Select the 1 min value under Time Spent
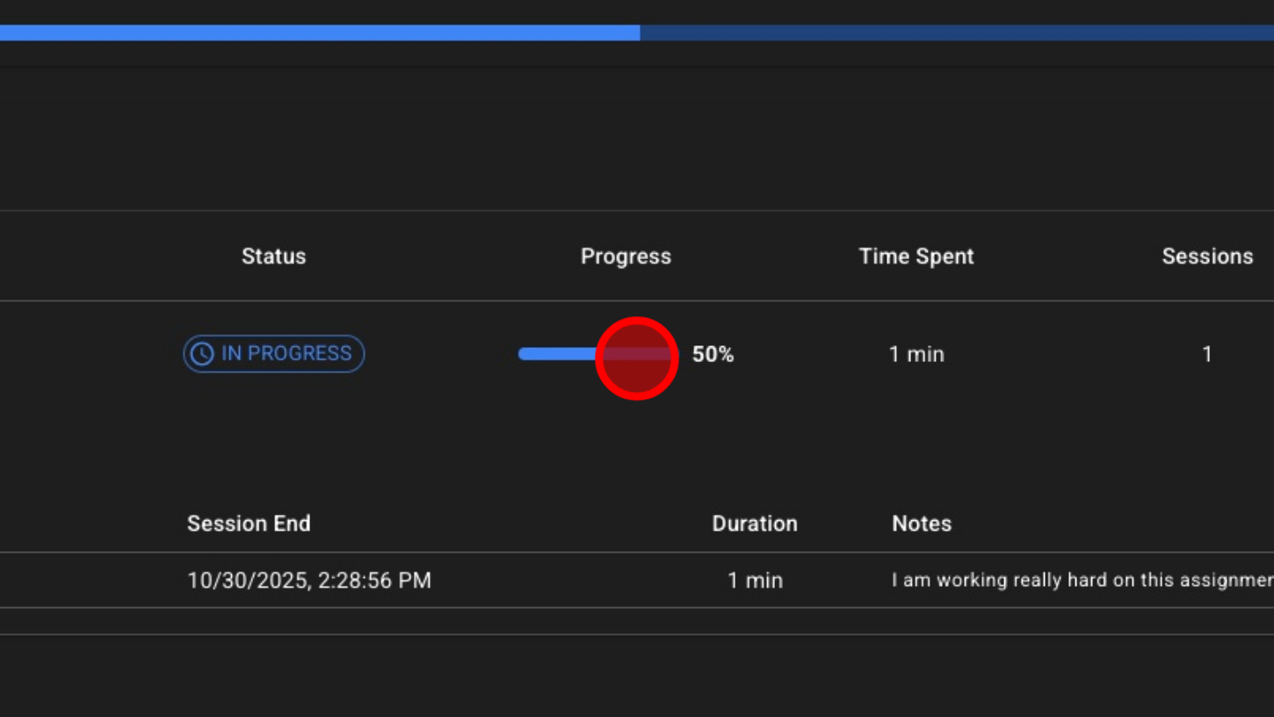The width and height of the screenshot is (1274, 717). click(916, 354)
